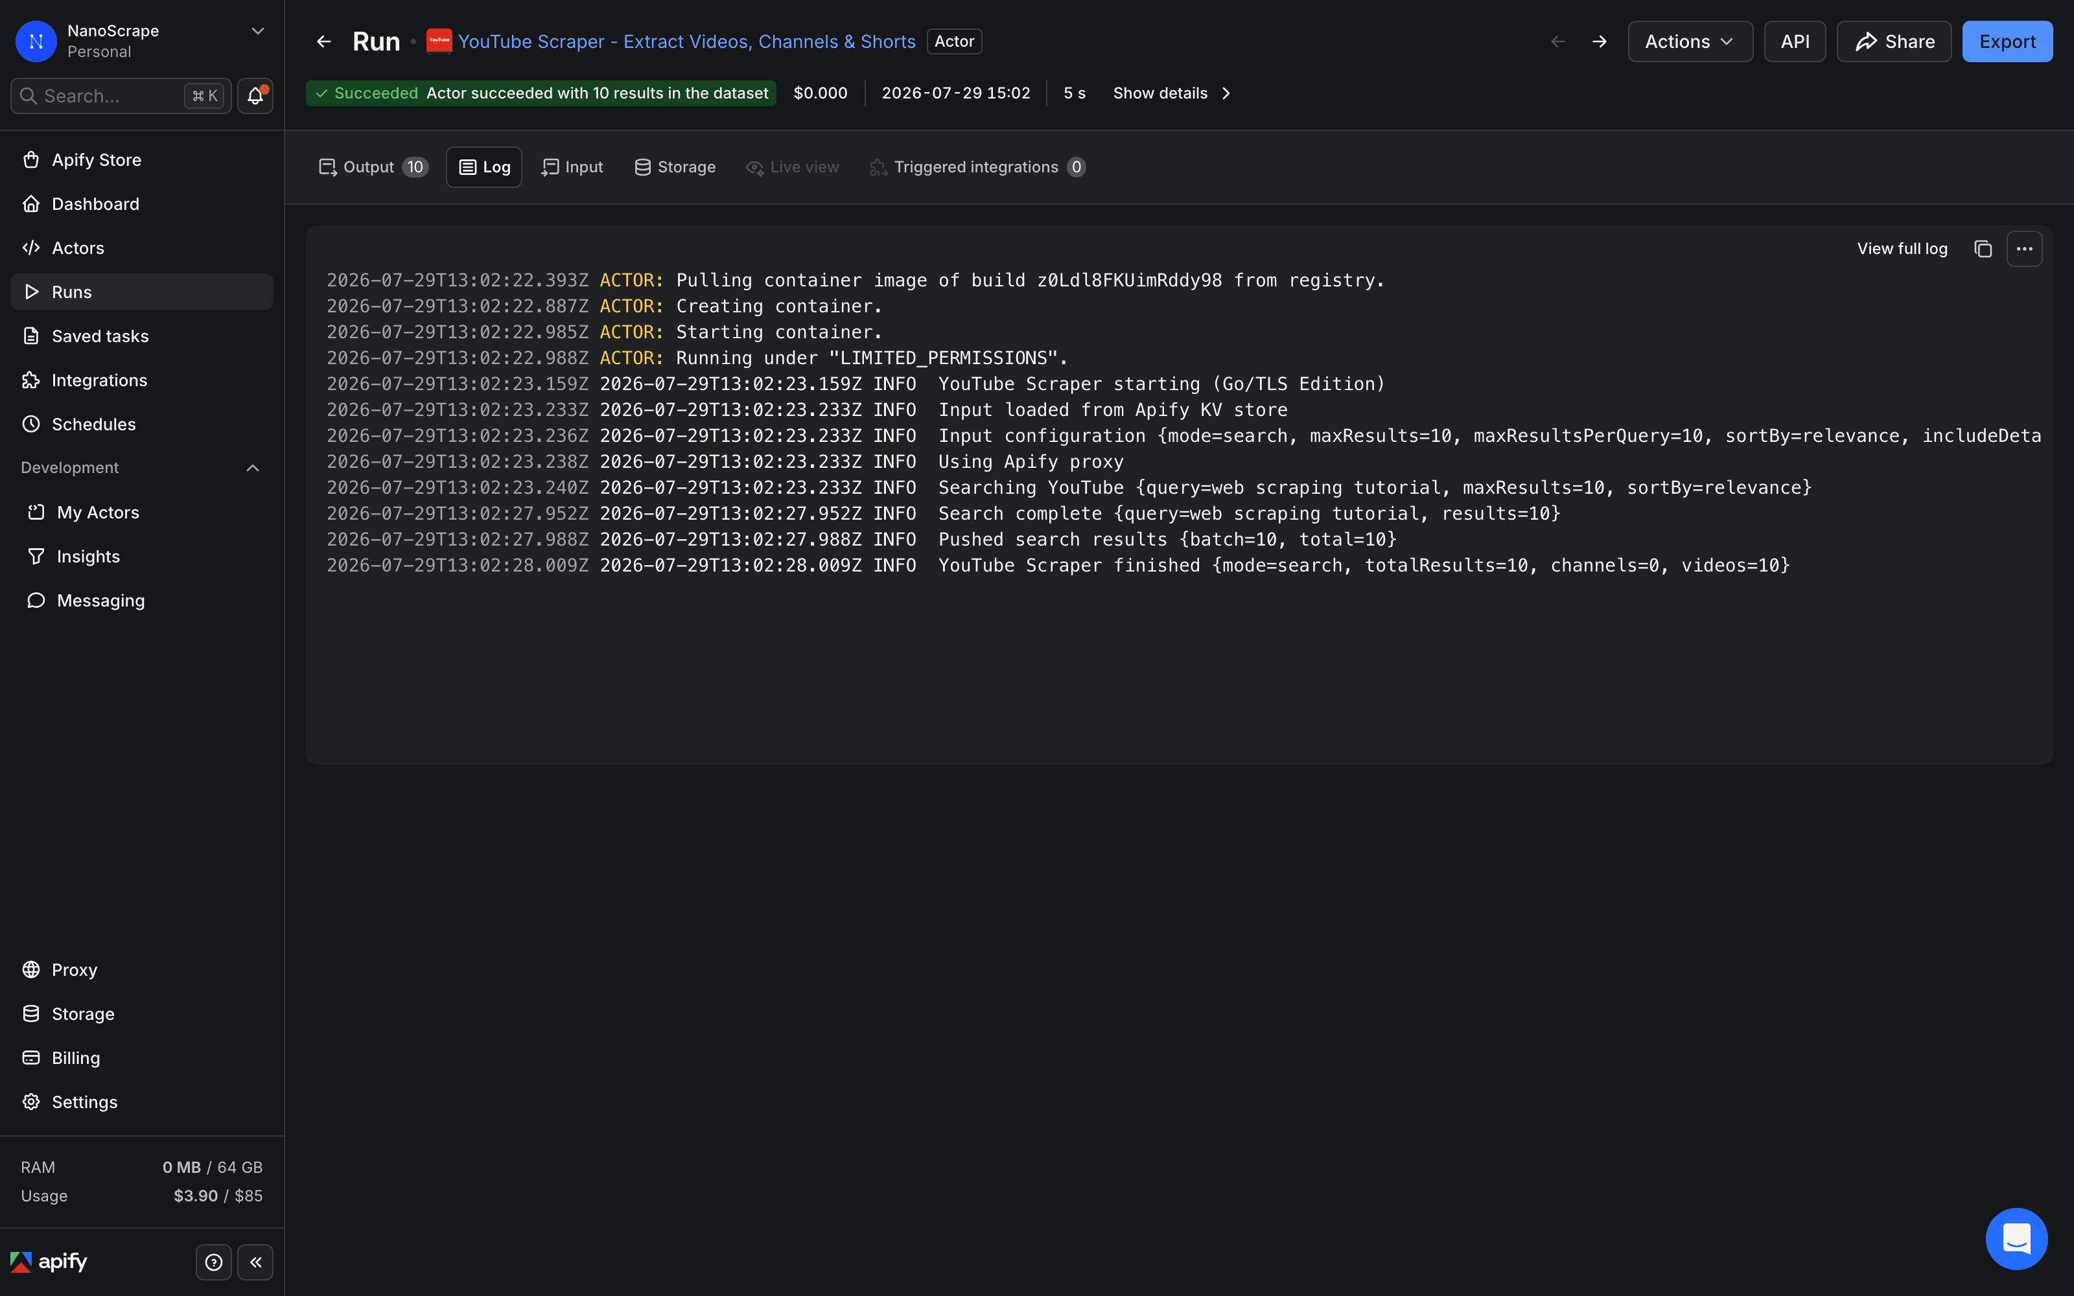This screenshot has height=1296, width=2074.
Task: Focus the Search input field
Action: point(121,96)
